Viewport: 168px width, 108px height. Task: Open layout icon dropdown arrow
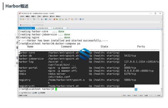click(x=78, y=19)
